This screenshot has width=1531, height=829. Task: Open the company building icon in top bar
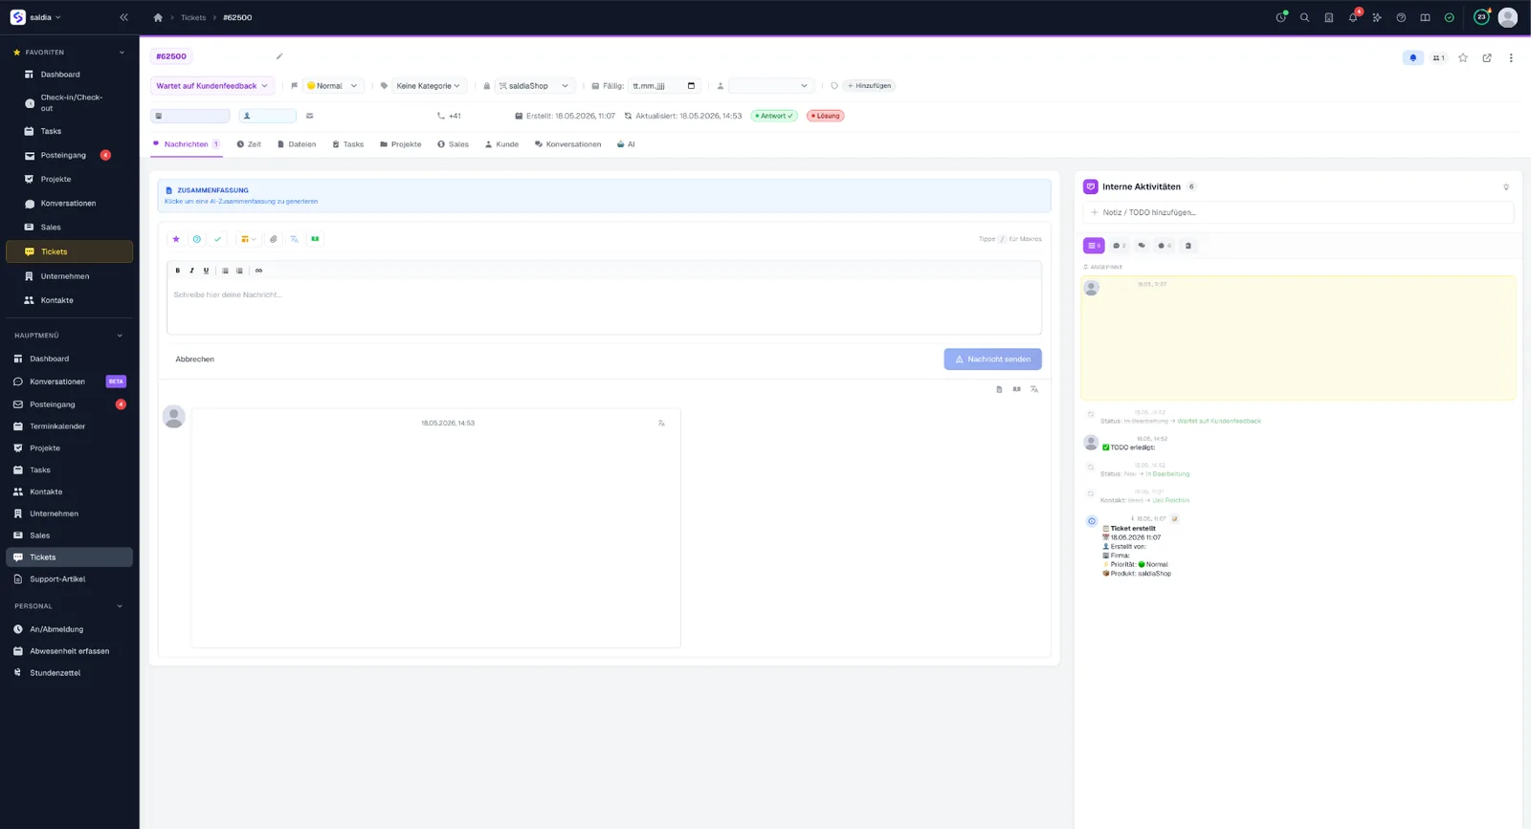[1328, 17]
